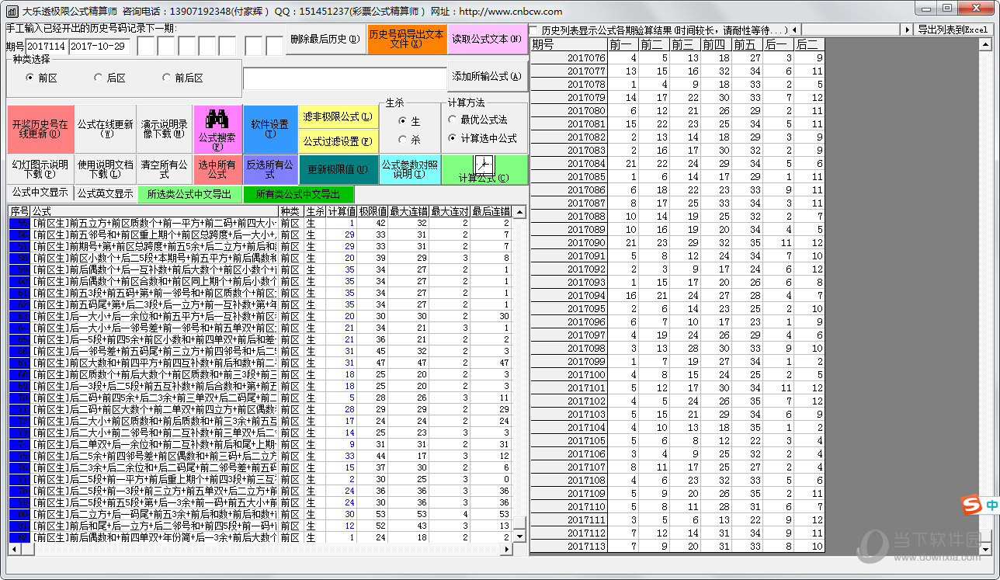This screenshot has width=1000, height=580.
Task: Click formula list horizontal scroll left arrow
Action: (14, 548)
